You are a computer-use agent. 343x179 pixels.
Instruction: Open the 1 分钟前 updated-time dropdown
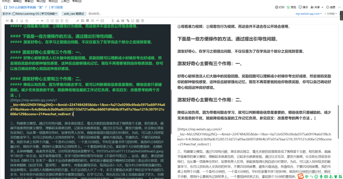pos(330,14)
